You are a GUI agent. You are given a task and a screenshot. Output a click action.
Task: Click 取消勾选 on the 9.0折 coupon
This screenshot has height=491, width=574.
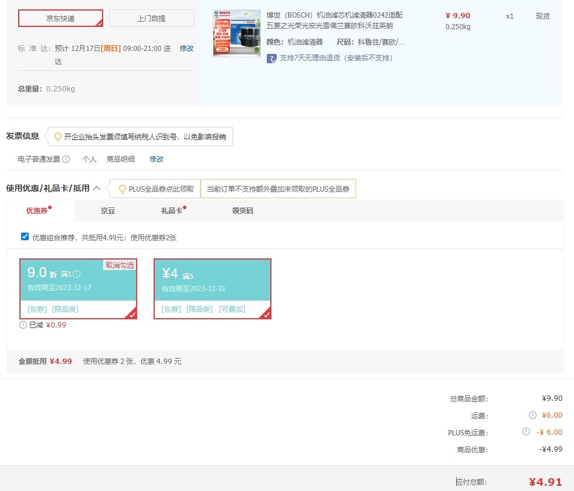(120, 265)
